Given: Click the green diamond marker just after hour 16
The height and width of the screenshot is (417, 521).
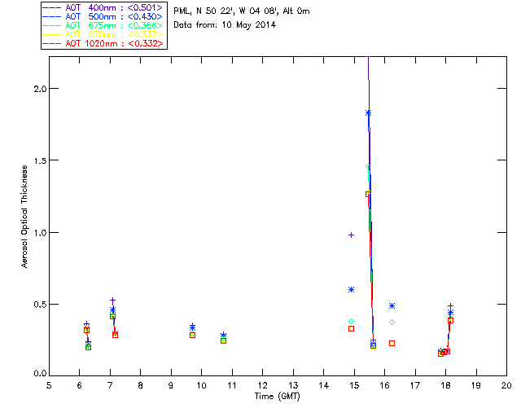Looking at the screenshot, I should pyautogui.click(x=392, y=323).
